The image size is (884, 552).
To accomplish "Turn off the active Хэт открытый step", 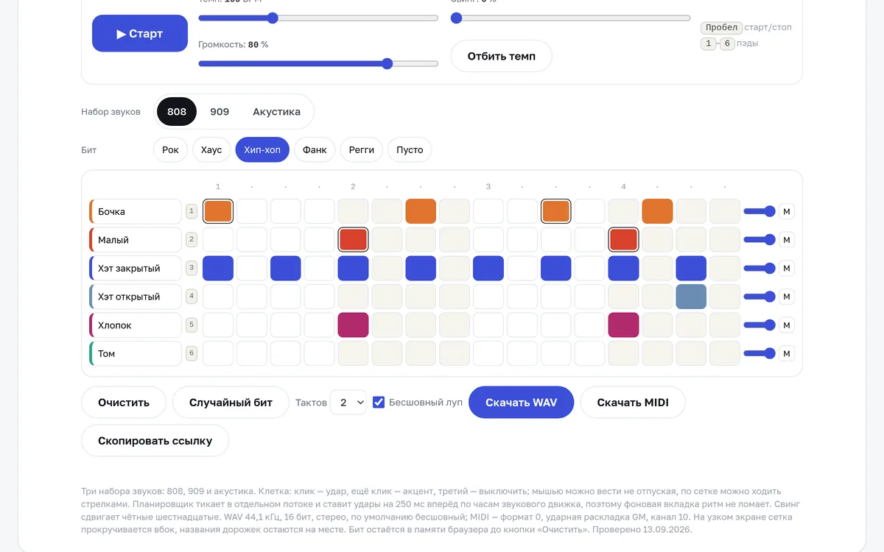I will pos(691,297).
